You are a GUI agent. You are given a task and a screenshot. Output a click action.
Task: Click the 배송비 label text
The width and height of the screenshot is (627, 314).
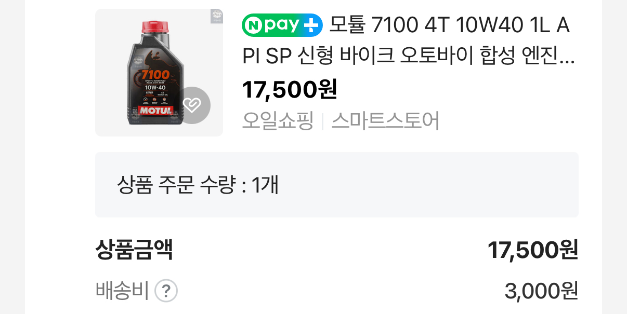[123, 291]
